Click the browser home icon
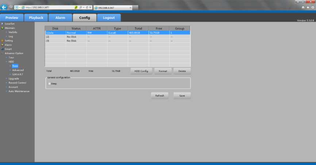The image size is (316, 165). (x=303, y=7)
